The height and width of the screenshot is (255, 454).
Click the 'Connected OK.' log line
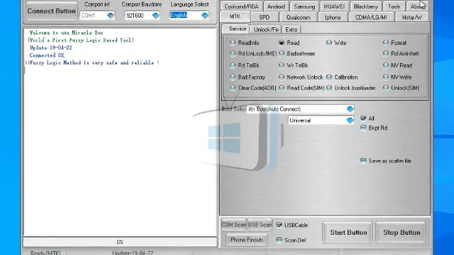[x=47, y=55]
